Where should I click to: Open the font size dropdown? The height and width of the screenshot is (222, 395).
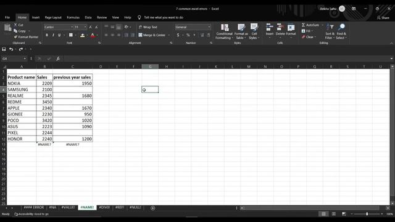[x=85, y=27]
